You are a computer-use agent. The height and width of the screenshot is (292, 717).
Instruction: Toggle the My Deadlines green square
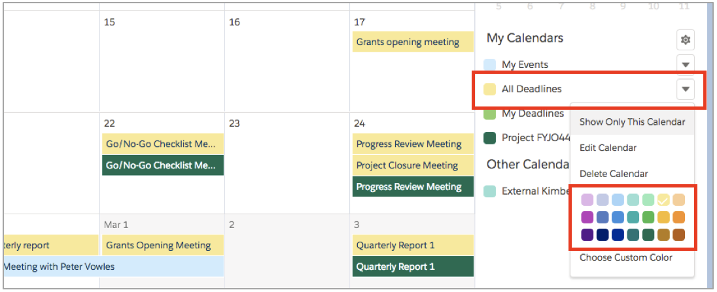pos(490,114)
